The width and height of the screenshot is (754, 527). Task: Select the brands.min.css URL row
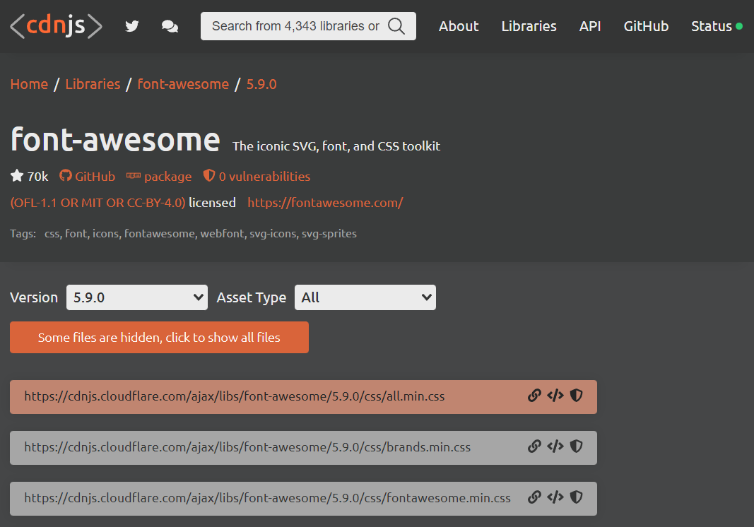[303, 448]
